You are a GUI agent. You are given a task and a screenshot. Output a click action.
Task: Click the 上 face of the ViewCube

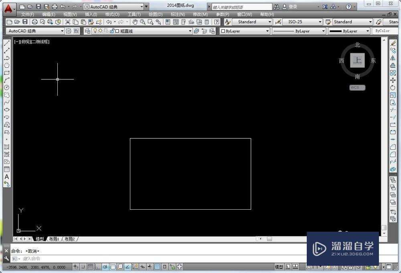point(357,60)
